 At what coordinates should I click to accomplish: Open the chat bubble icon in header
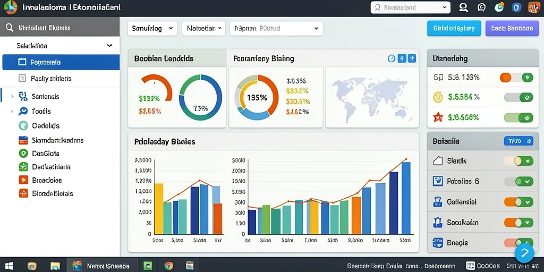point(481,7)
